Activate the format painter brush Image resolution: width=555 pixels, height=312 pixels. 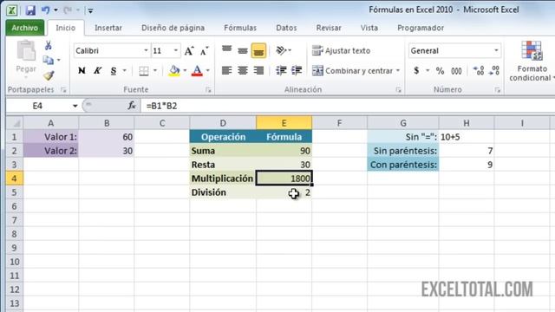click(49, 75)
